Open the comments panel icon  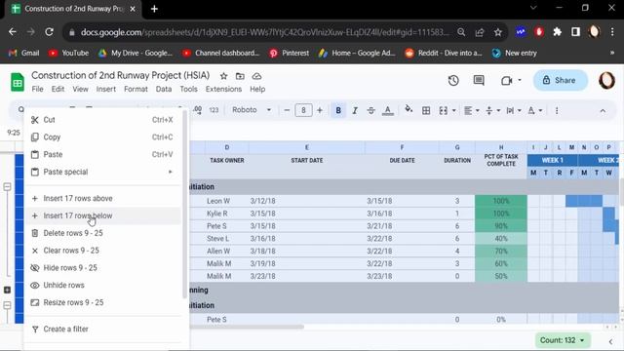(x=479, y=81)
